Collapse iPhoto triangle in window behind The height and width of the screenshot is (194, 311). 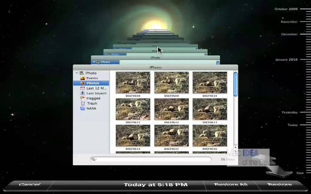tap(94, 62)
